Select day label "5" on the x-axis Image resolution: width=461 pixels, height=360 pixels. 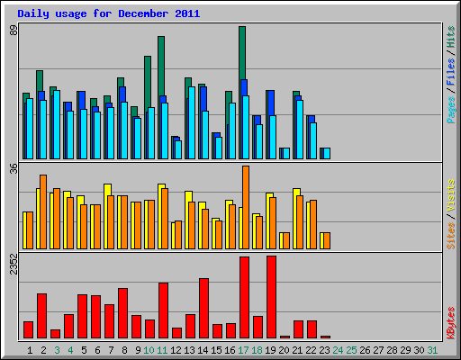[84, 350]
